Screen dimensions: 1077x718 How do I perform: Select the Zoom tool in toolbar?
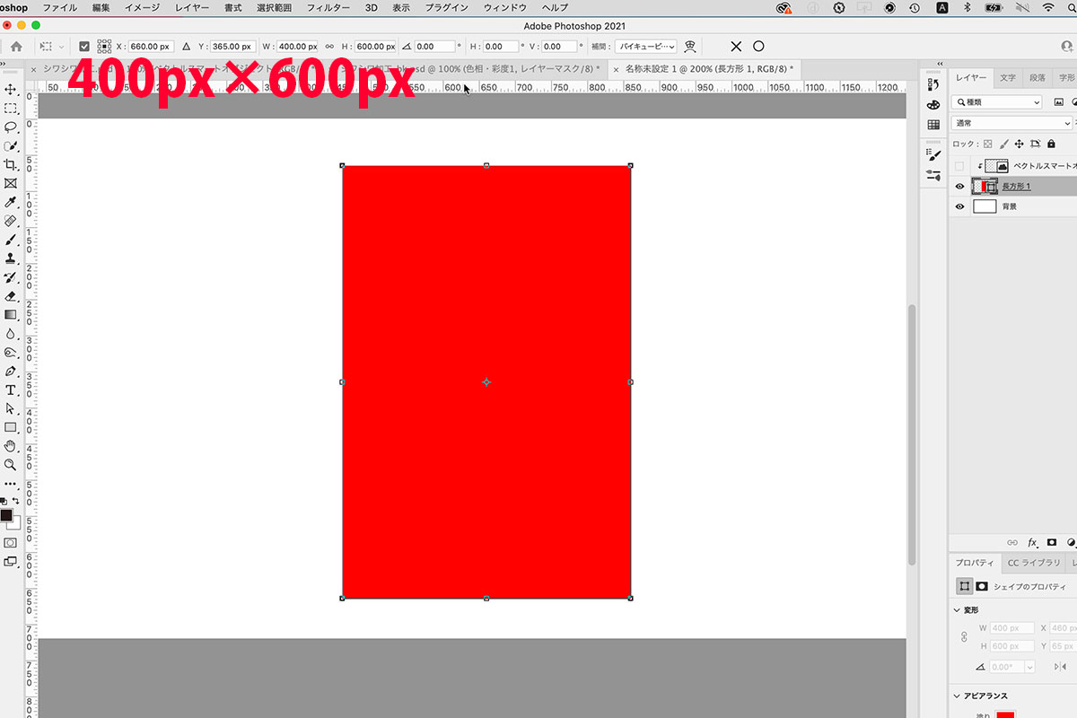11,465
